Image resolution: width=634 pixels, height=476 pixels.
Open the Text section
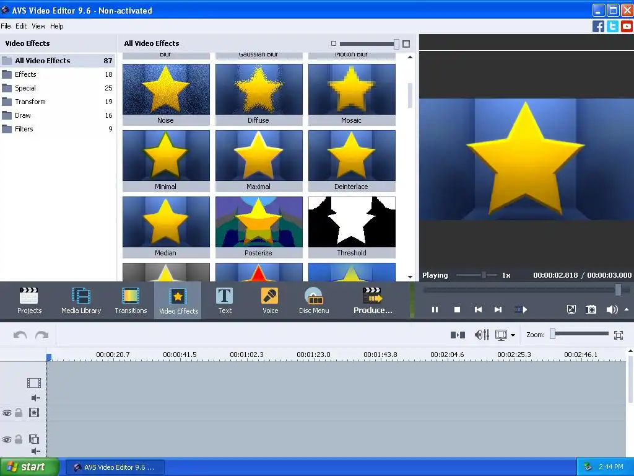pyautogui.click(x=224, y=301)
